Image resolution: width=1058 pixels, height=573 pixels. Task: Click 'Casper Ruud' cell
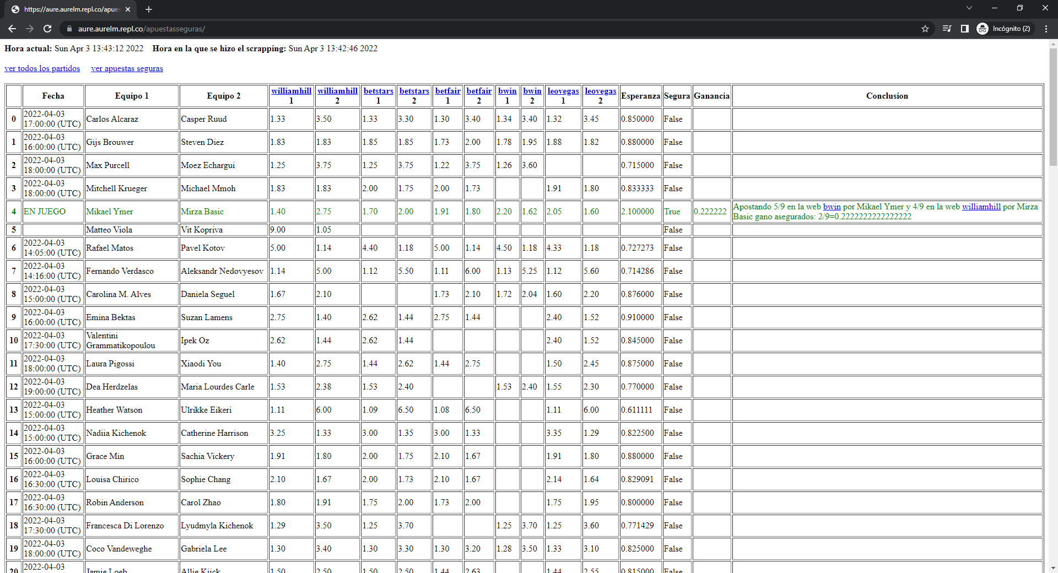pos(224,119)
